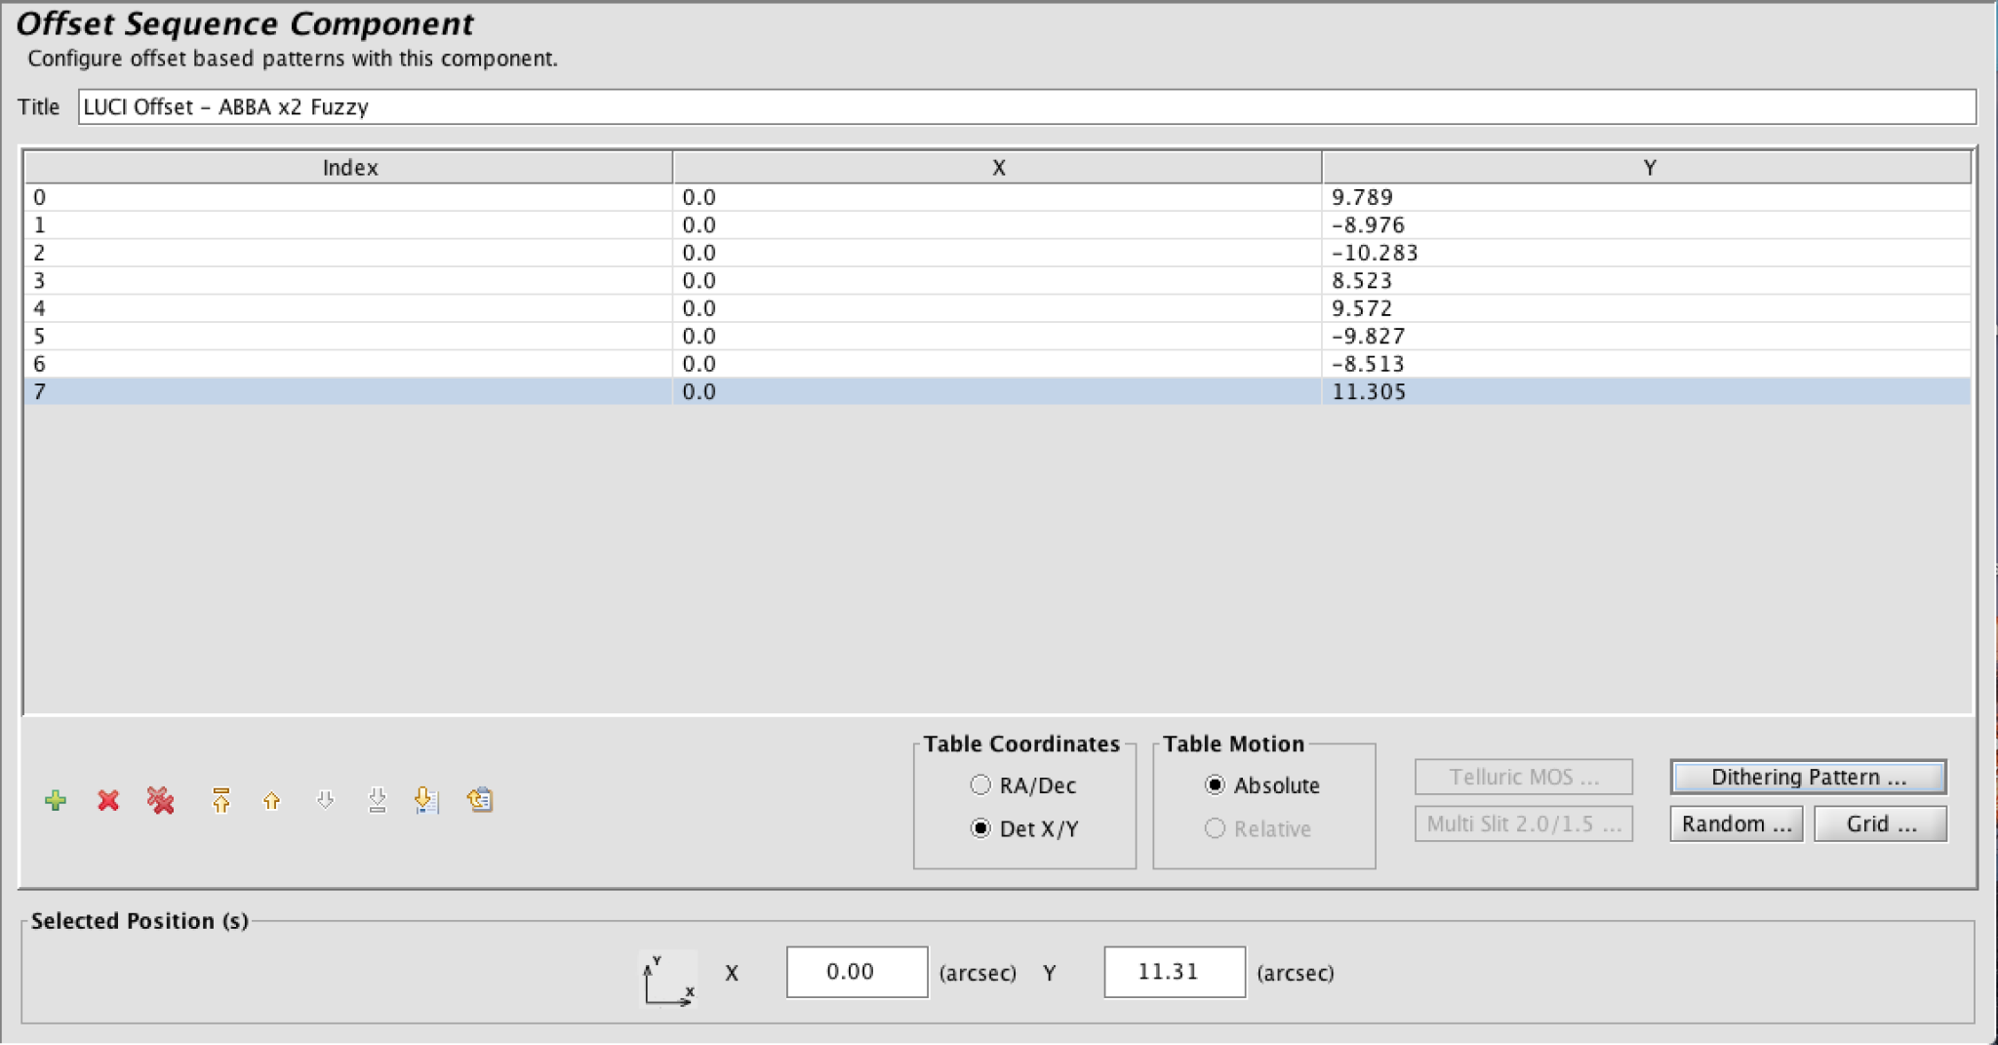Select row with Y value 11.305
The image size is (1998, 1045).
tap(997, 392)
